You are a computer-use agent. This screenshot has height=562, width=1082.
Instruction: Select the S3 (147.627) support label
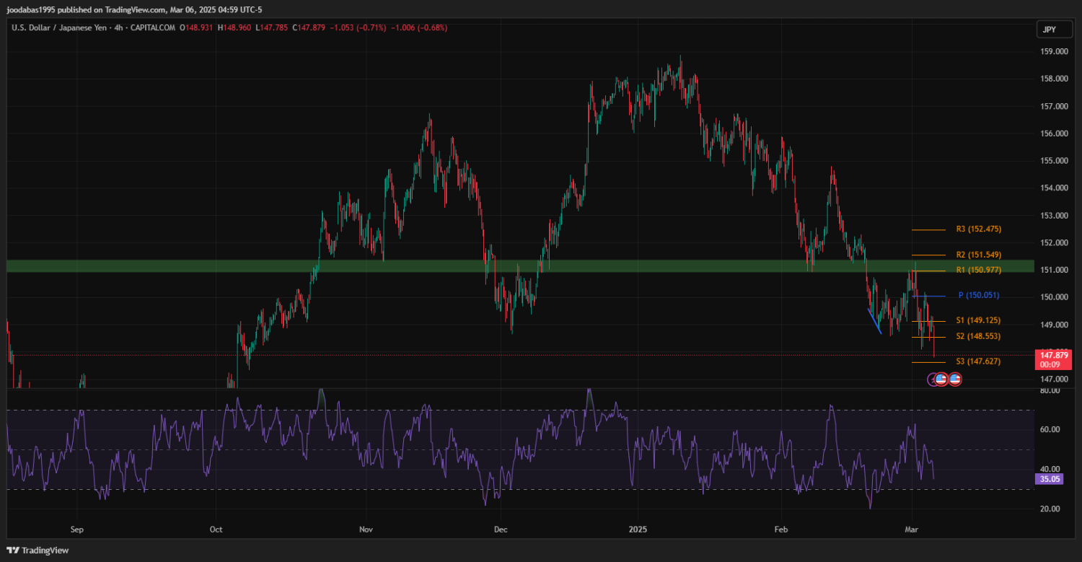pos(978,361)
